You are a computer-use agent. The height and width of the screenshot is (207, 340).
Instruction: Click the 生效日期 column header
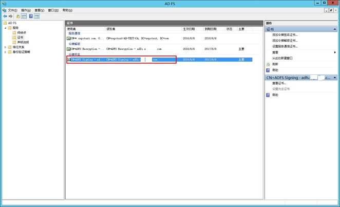pos(188,29)
